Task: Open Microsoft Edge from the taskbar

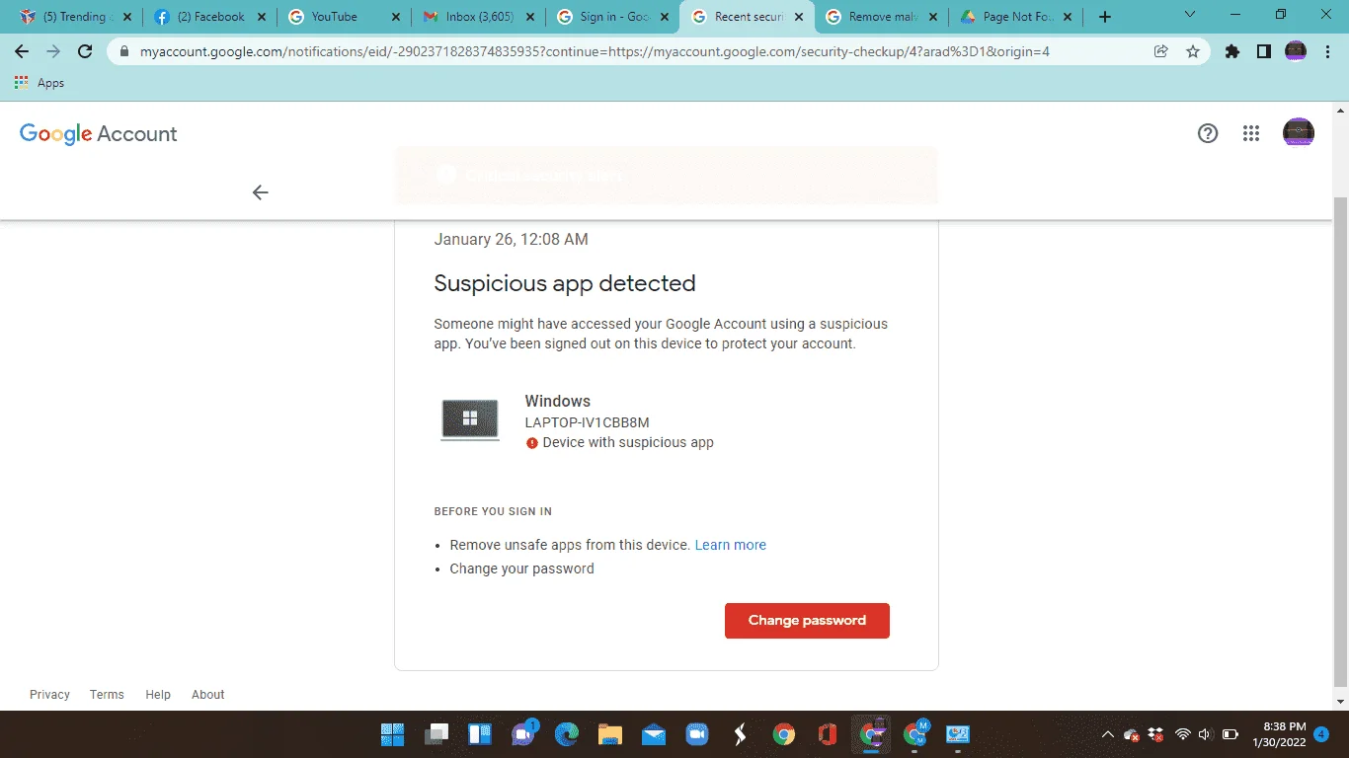Action: point(567,734)
